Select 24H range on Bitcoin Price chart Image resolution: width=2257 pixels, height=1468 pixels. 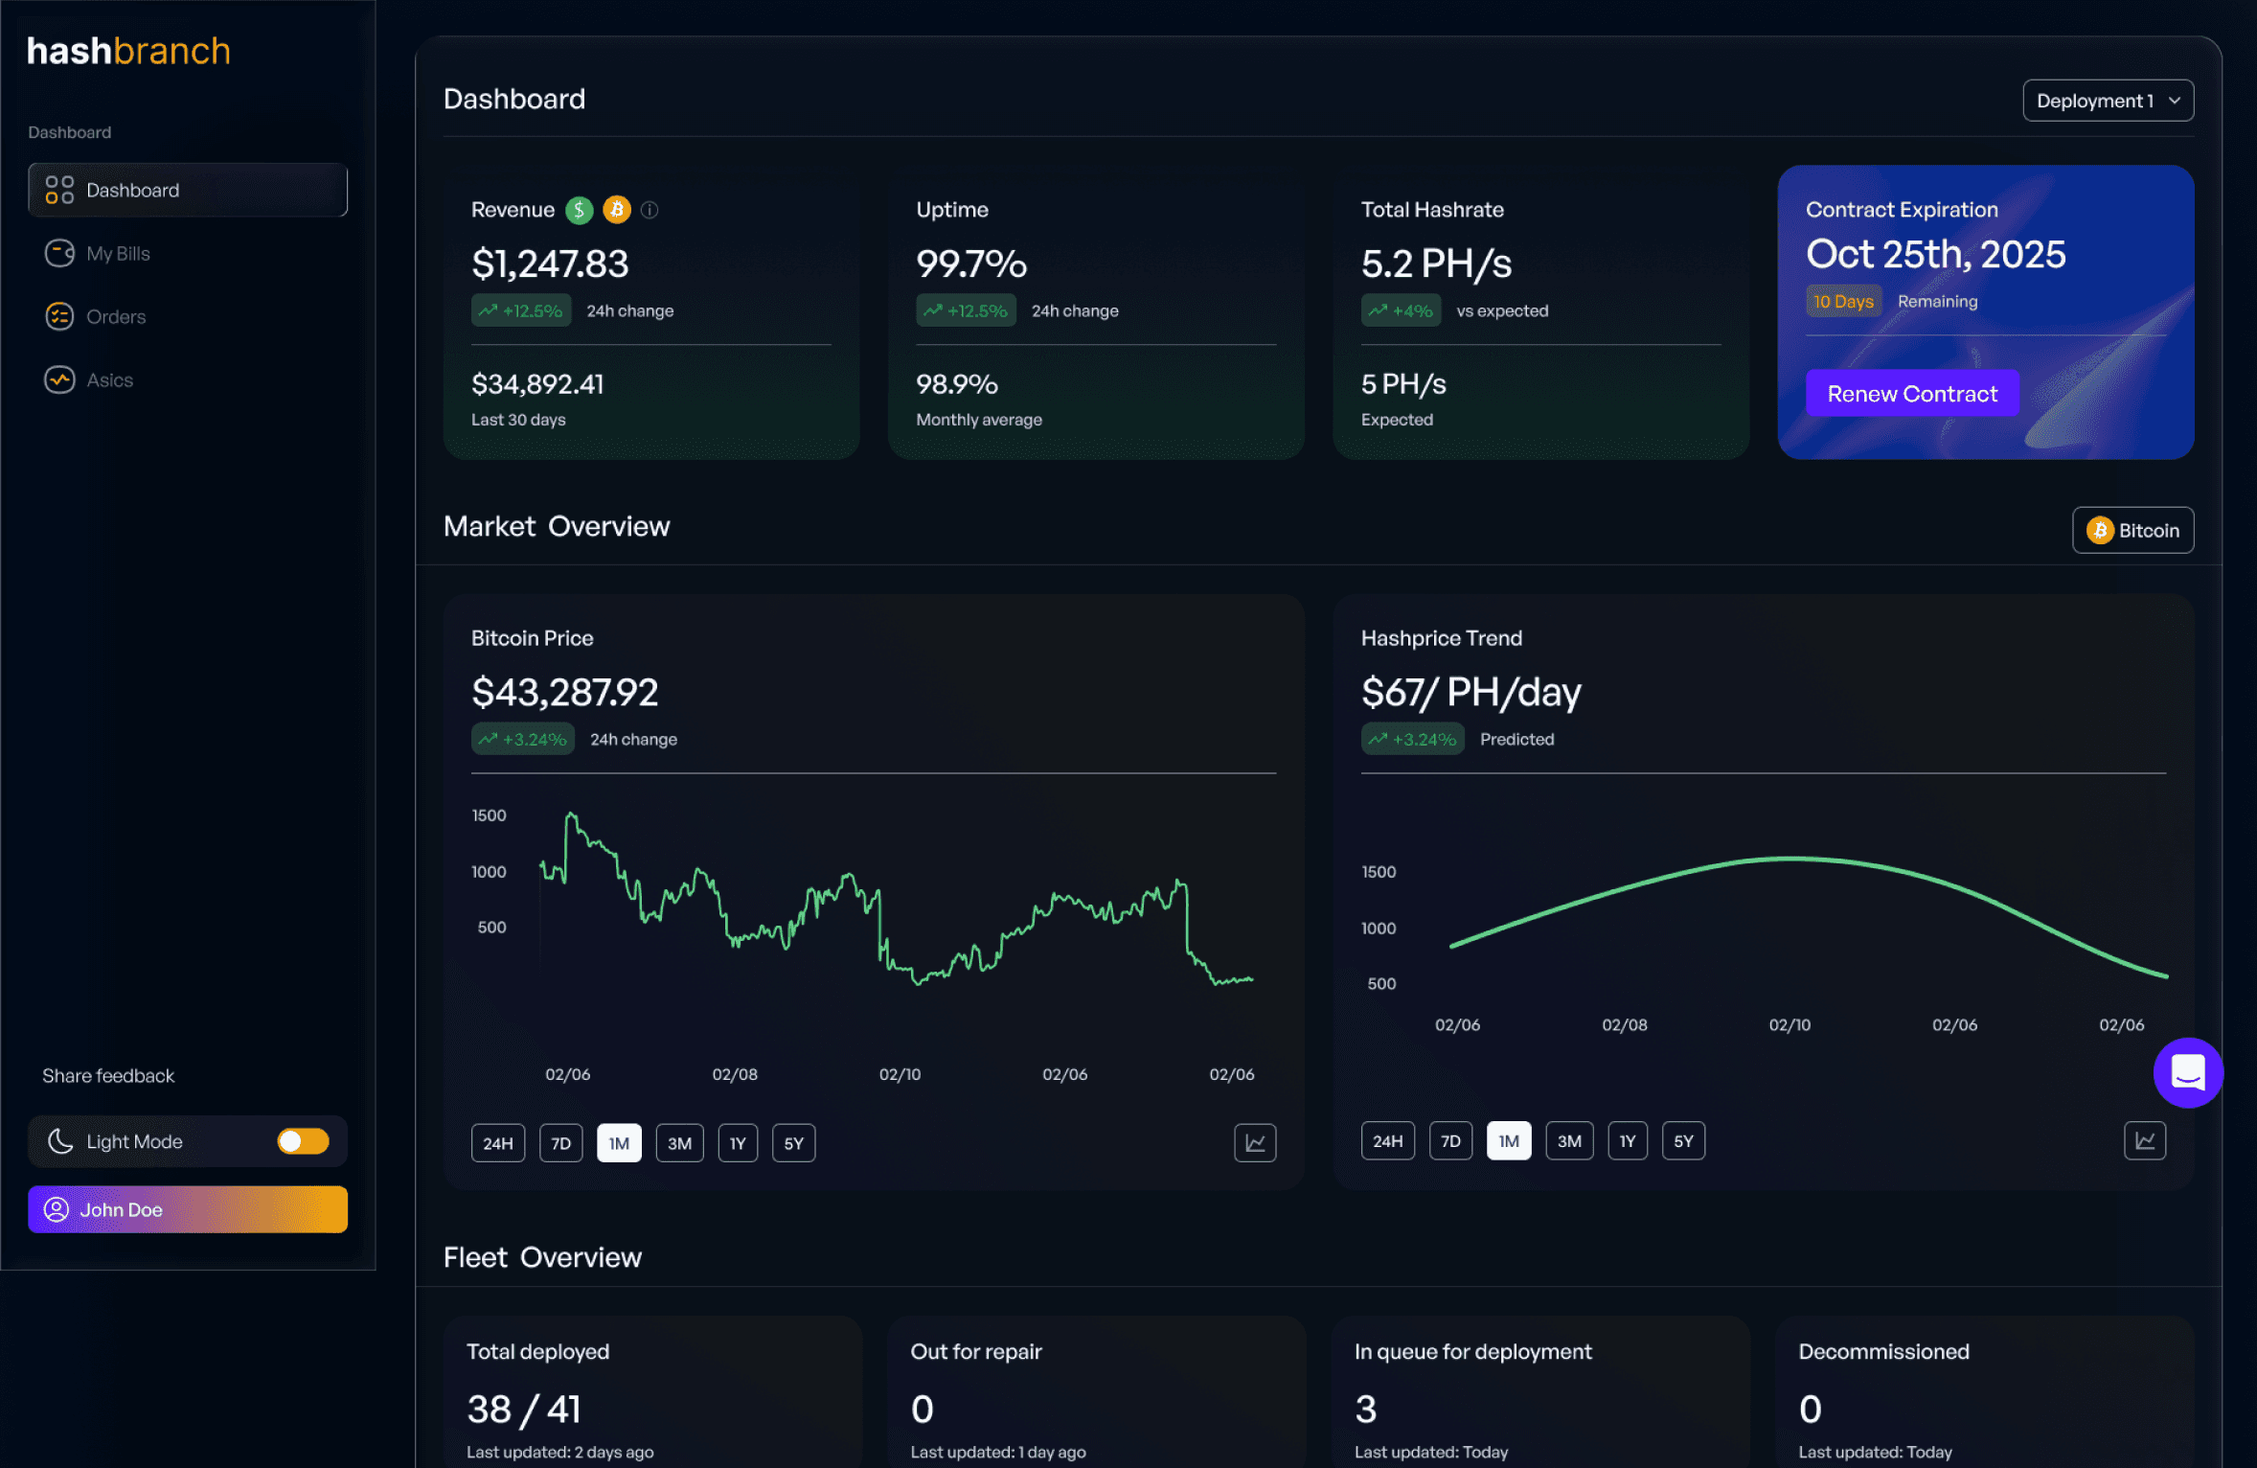click(x=497, y=1143)
